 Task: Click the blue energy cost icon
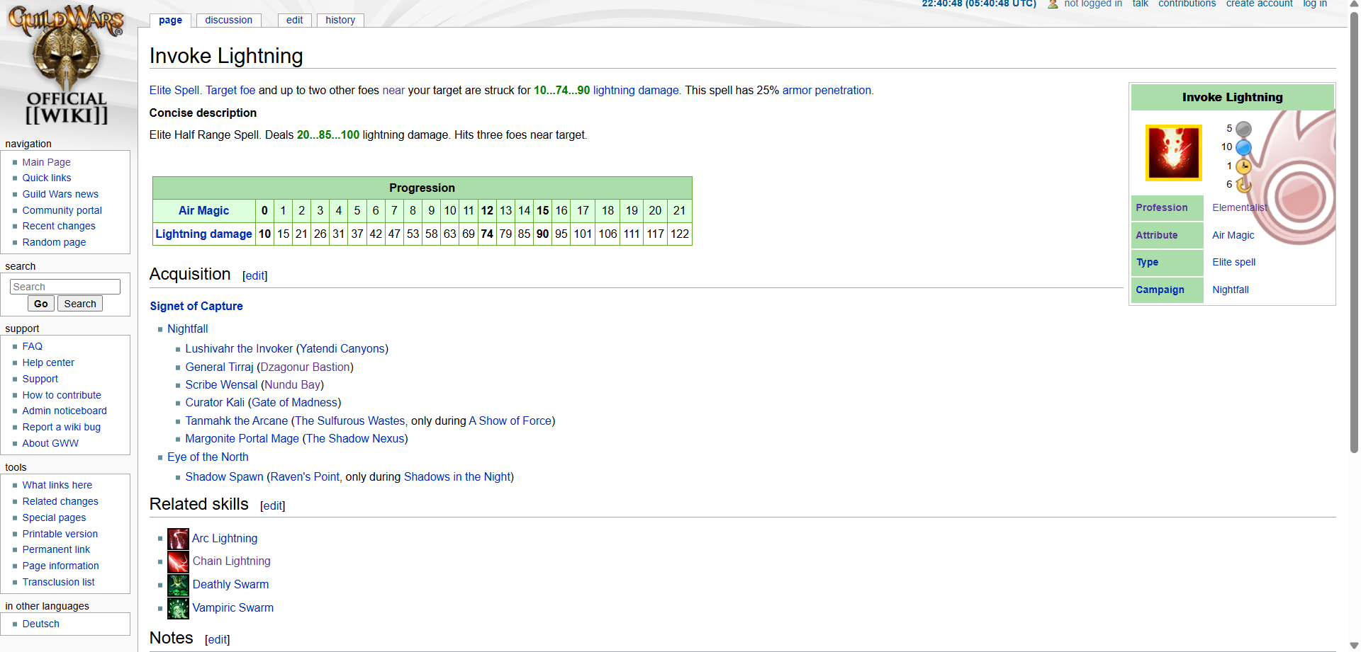[x=1243, y=147]
